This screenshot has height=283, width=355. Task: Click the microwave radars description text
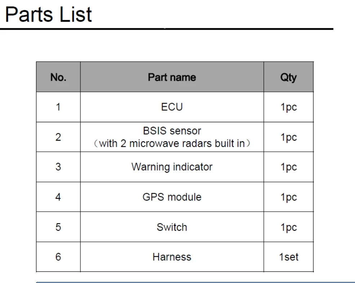[x=172, y=143]
